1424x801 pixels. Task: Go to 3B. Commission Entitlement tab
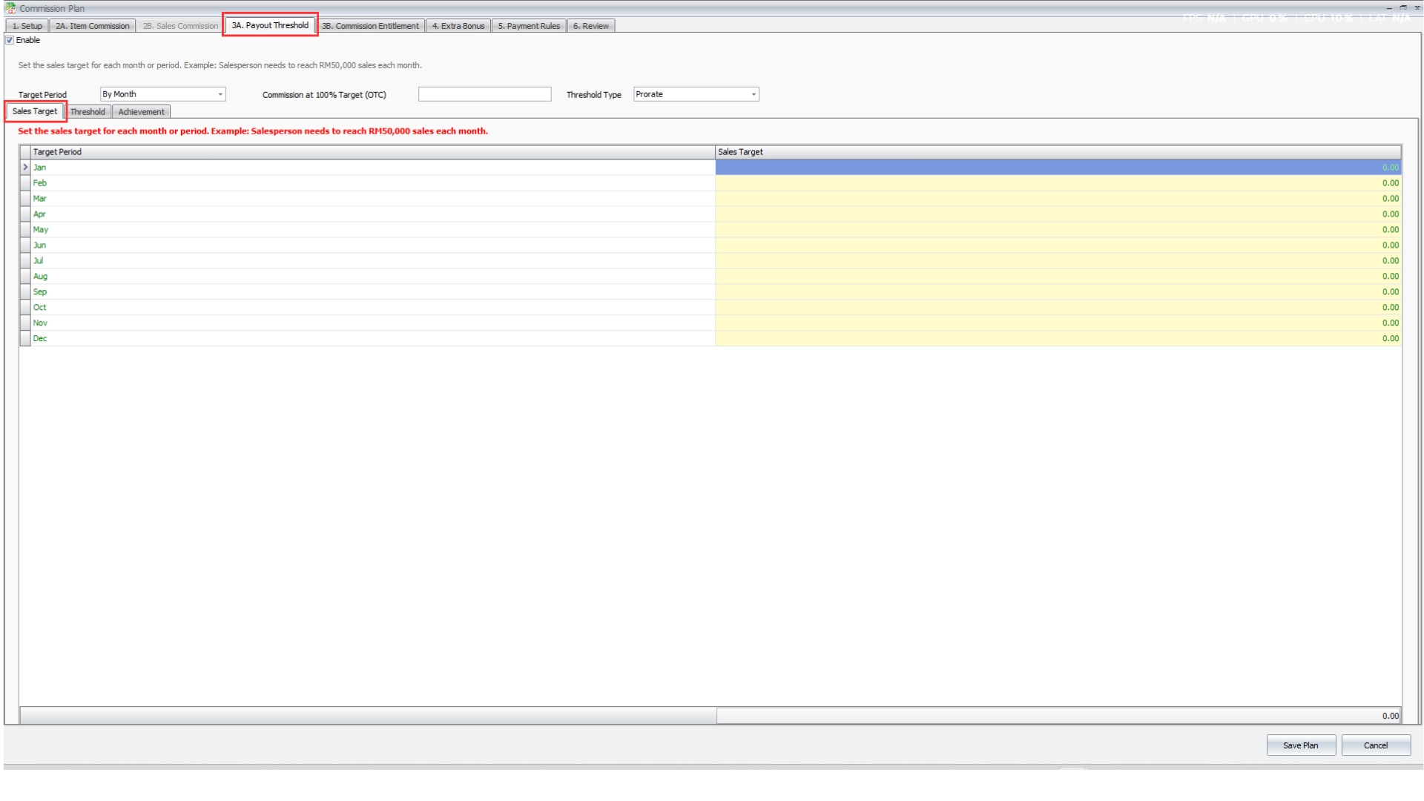click(x=370, y=26)
